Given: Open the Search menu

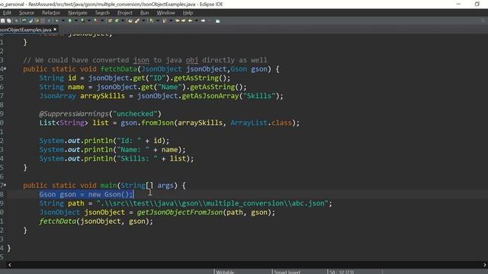Looking at the screenshot, I should coord(102,13).
